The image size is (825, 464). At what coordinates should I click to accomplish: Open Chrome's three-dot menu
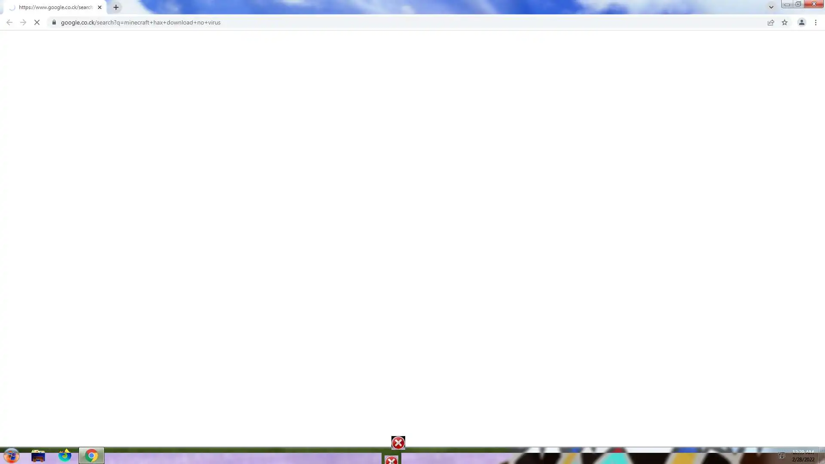coord(816,22)
